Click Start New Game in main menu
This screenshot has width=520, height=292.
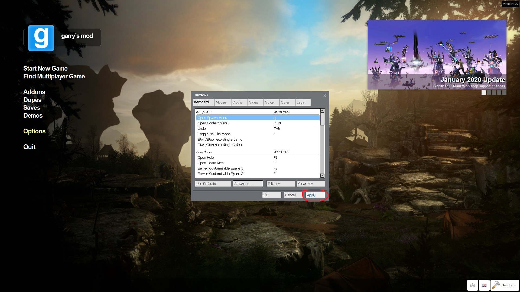click(x=45, y=68)
